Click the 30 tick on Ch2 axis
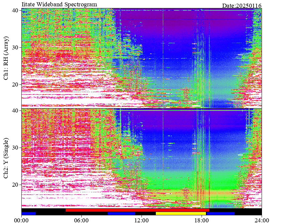The width and height of the screenshot is (283, 223). pos(15,148)
